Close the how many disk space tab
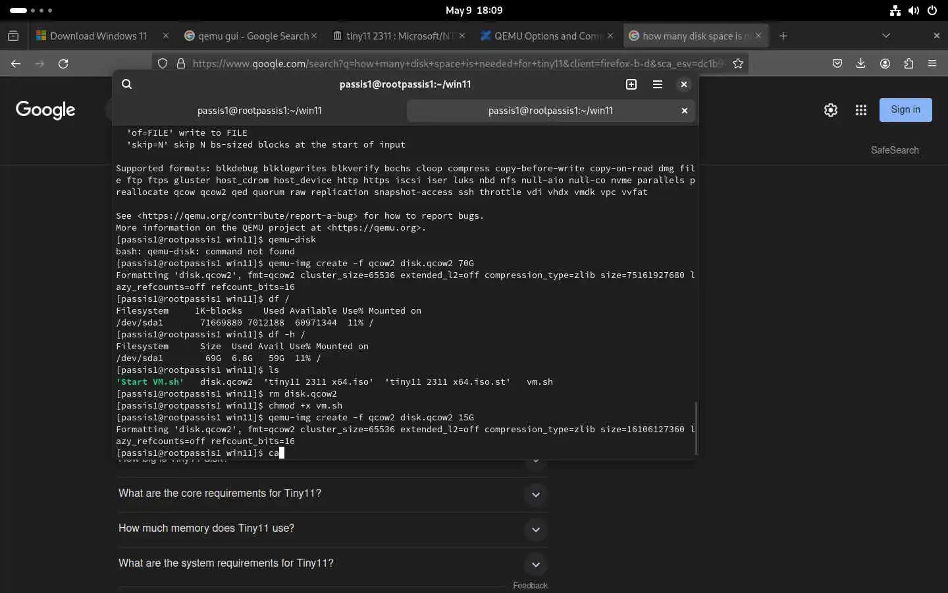 (x=758, y=36)
